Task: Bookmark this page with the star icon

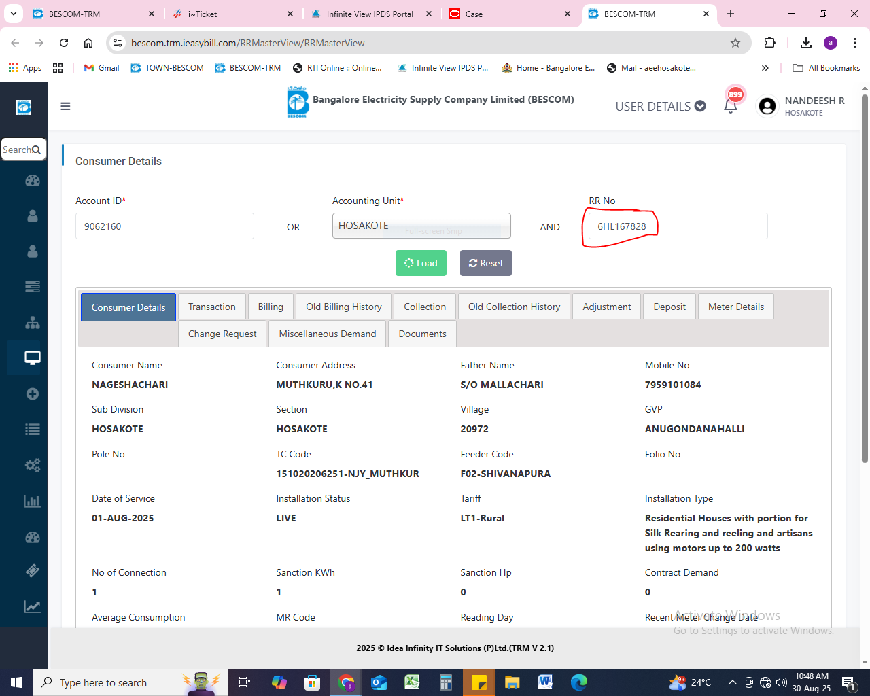Action: tap(735, 43)
